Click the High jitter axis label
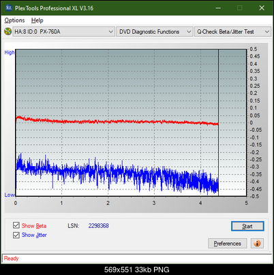274x275 pixels. pyautogui.click(x=10, y=52)
